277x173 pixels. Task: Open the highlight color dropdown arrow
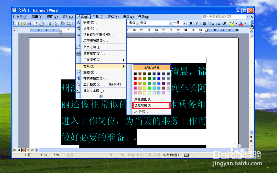(236, 23)
